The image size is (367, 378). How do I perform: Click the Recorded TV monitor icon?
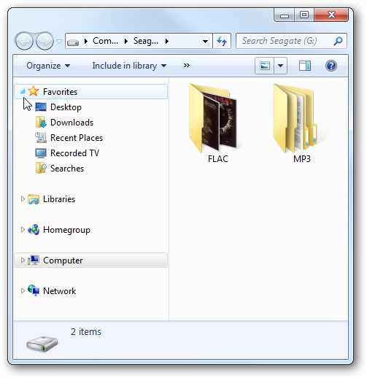41,153
